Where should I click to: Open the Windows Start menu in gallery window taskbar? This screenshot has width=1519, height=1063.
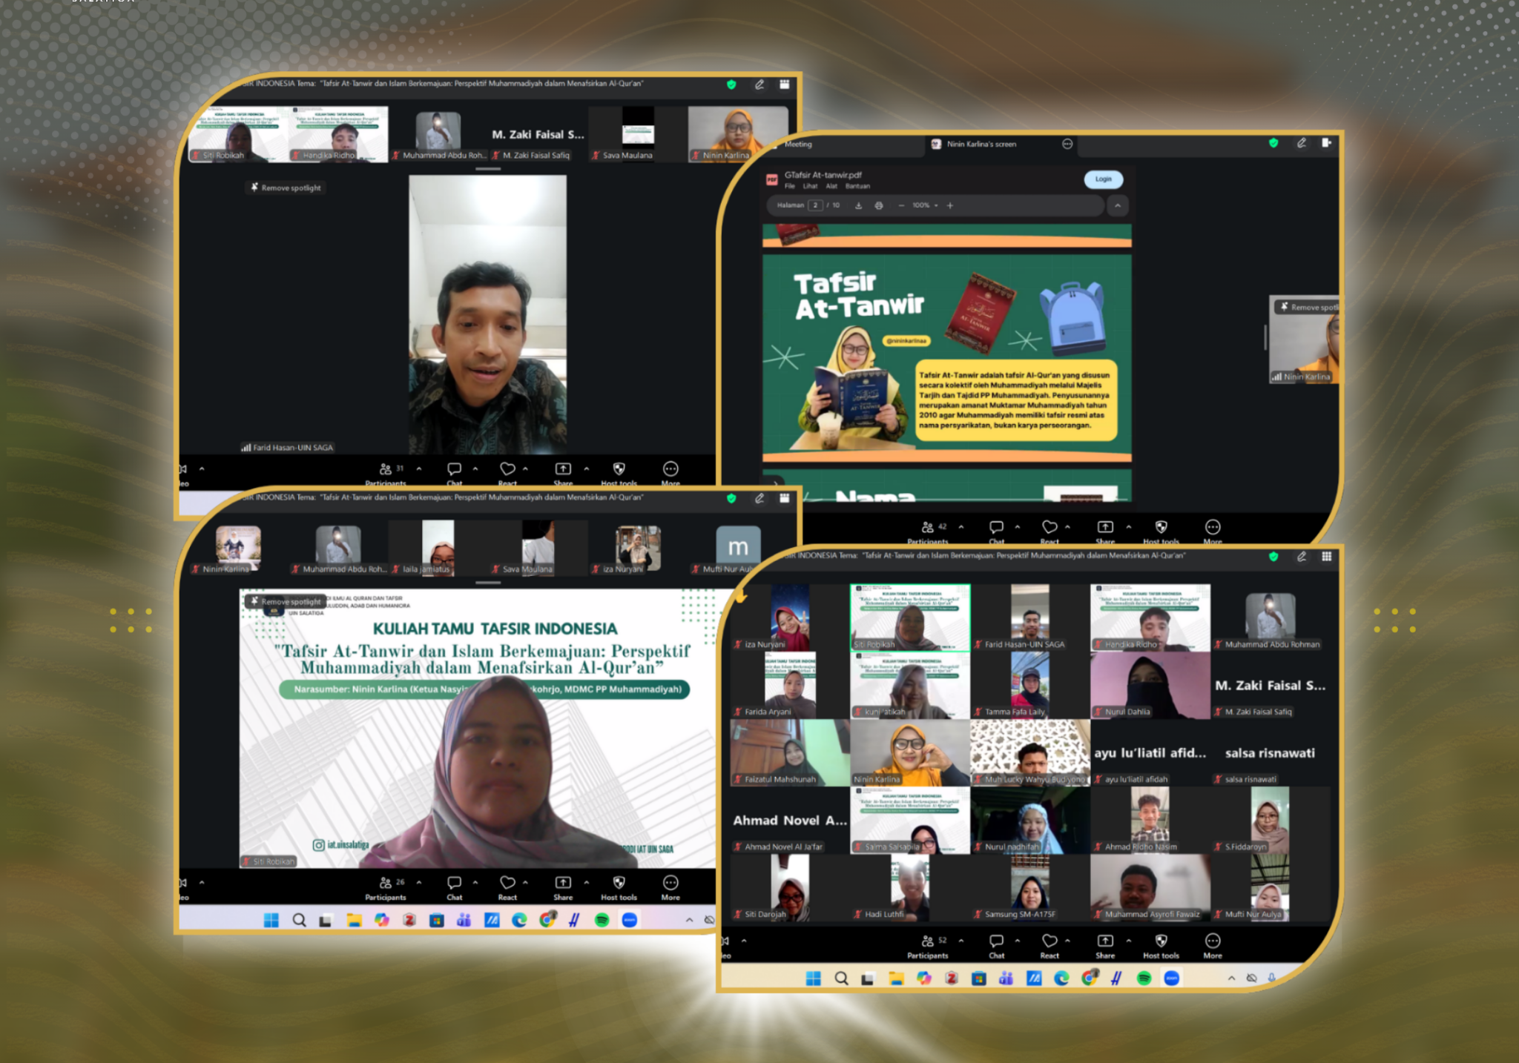[814, 978]
